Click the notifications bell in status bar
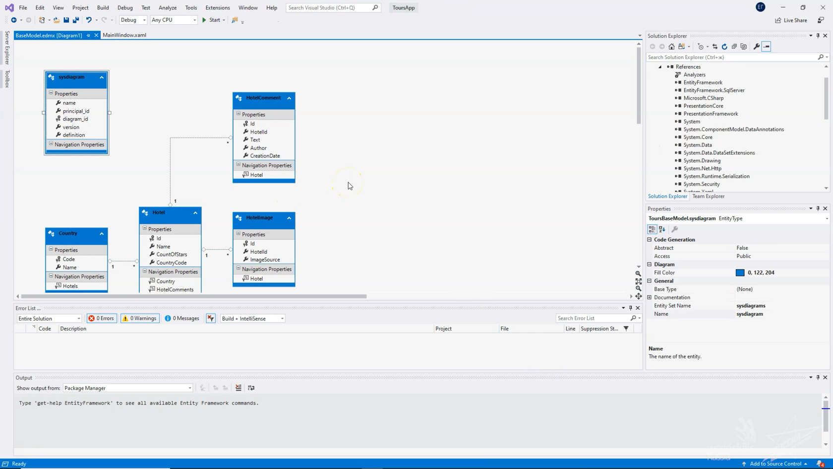This screenshot has width=833, height=469. (x=820, y=464)
